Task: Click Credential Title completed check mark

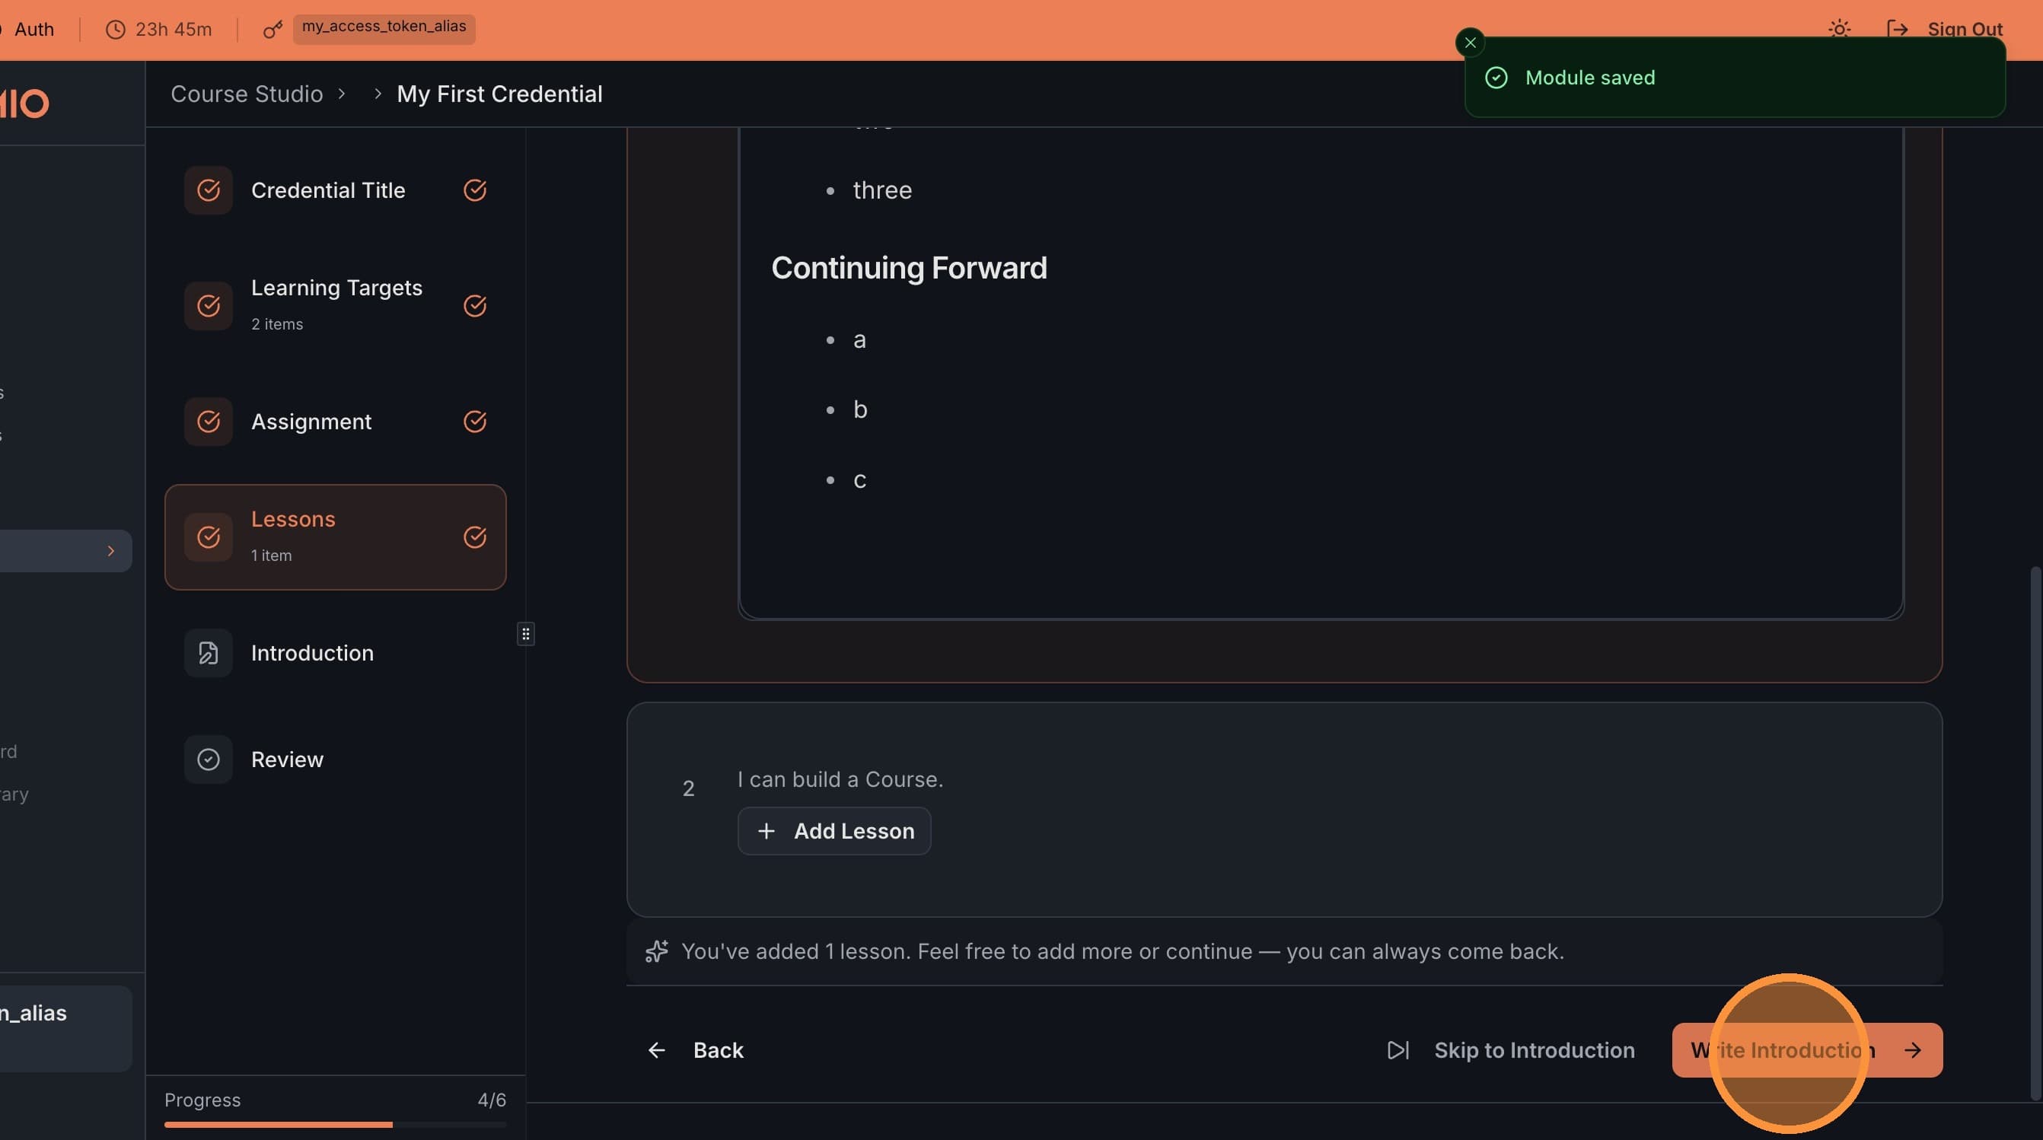Action: tap(474, 190)
